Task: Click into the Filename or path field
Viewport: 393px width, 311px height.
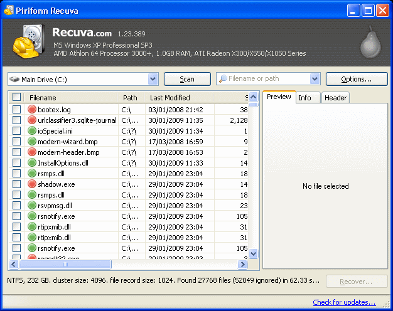Action: coord(268,79)
